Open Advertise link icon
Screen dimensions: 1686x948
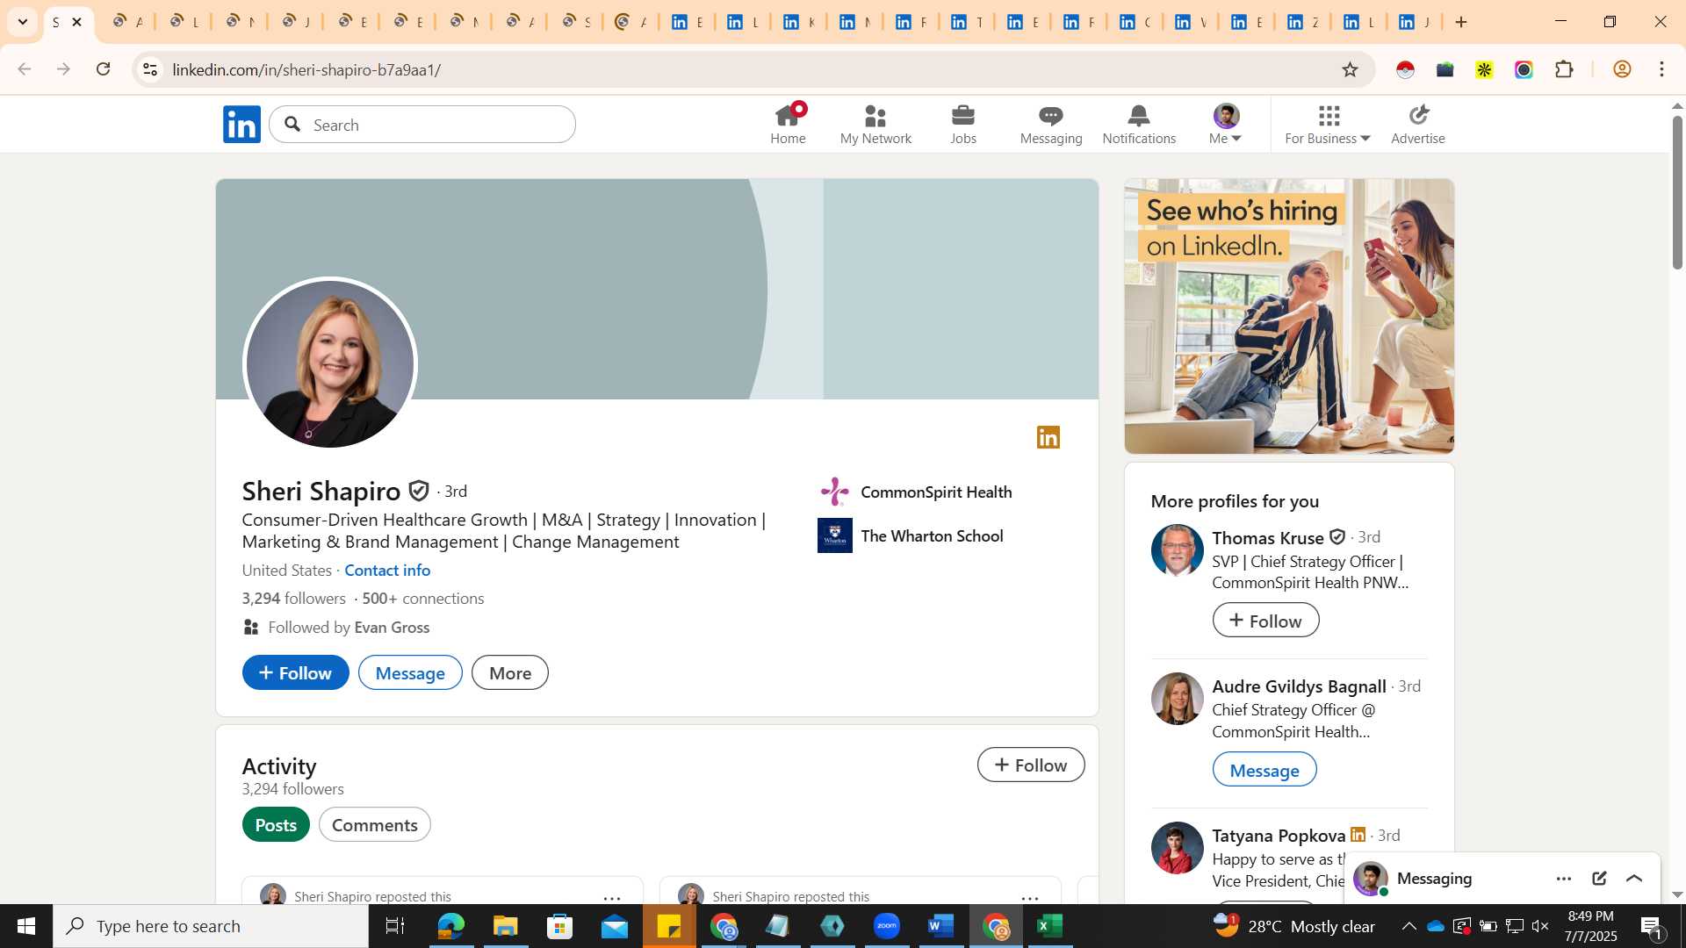pos(1418,125)
